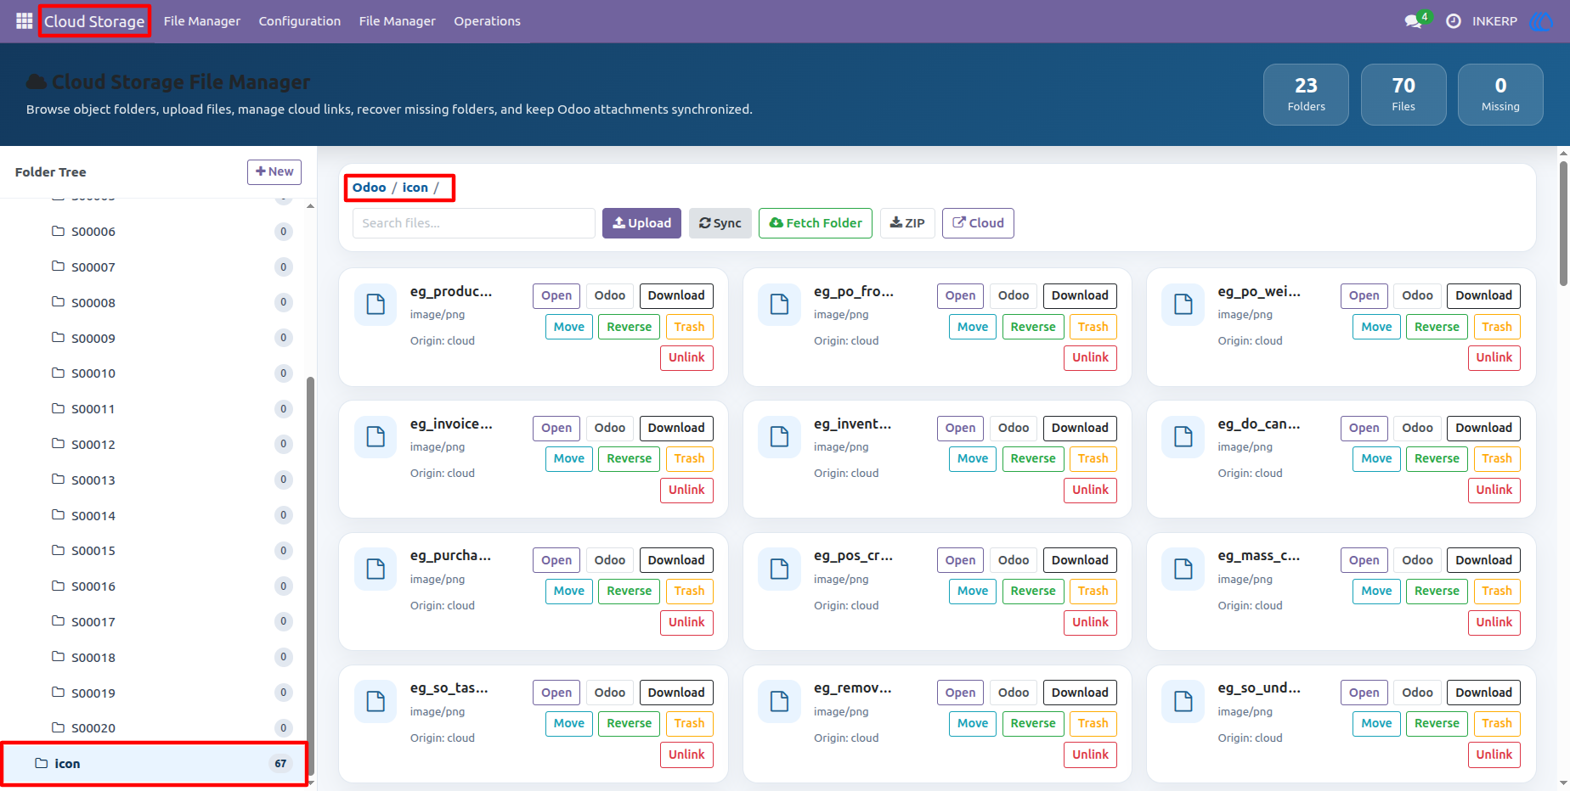Click the Upload button
The height and width of the screenshot is (791, 1570).
point(641,223)
